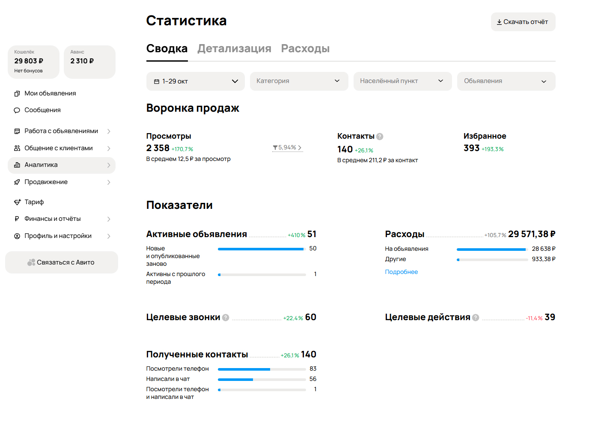
Task: Open the Объявления filter dropdown
Action: [x=506, y=81]
